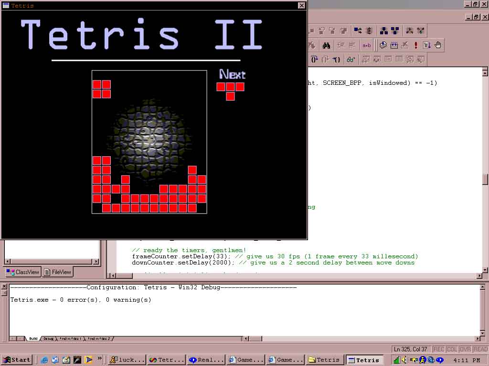Expand quick launch chevron overflow
The height and width of the screenshot is (366, 489).
99,358
